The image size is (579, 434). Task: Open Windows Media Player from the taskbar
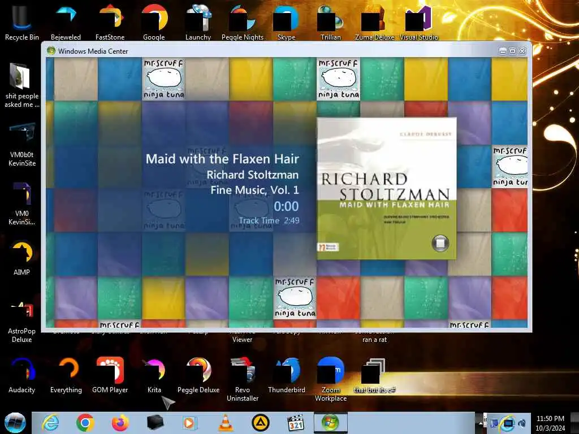click(189, 423)
